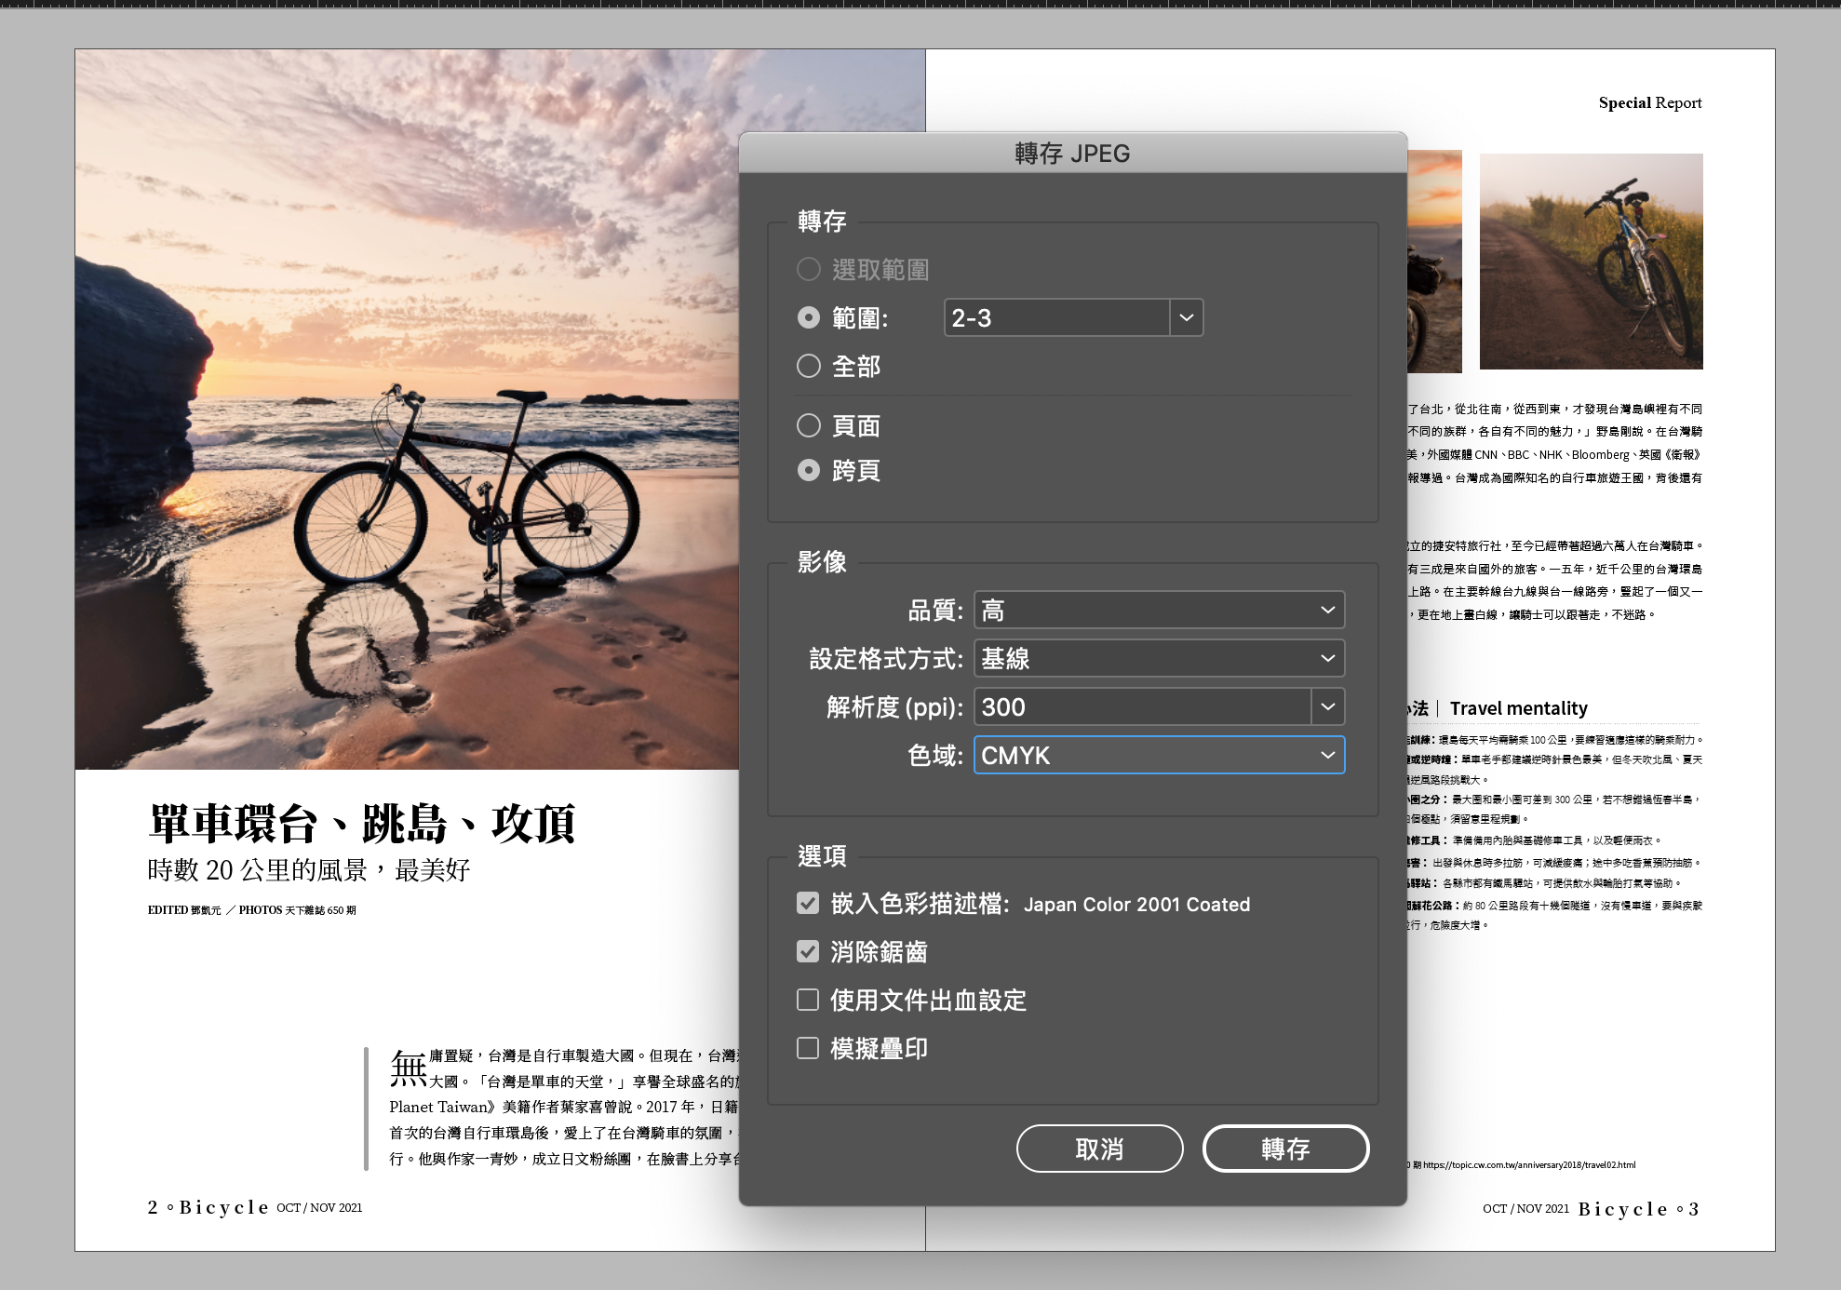Screen dimensions: 1841x1290
Task: Select the 全部 (All) radio button
Action: [x=809, y=367]
